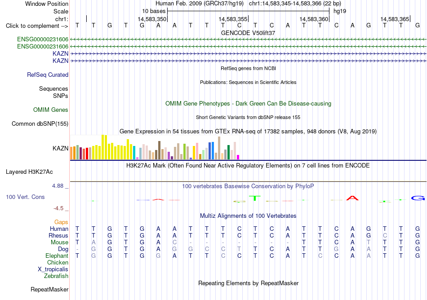Open 'Gene Expression in 54 tissues from GTEx' title
Screen dimensions: 427x300
(248, 132)
